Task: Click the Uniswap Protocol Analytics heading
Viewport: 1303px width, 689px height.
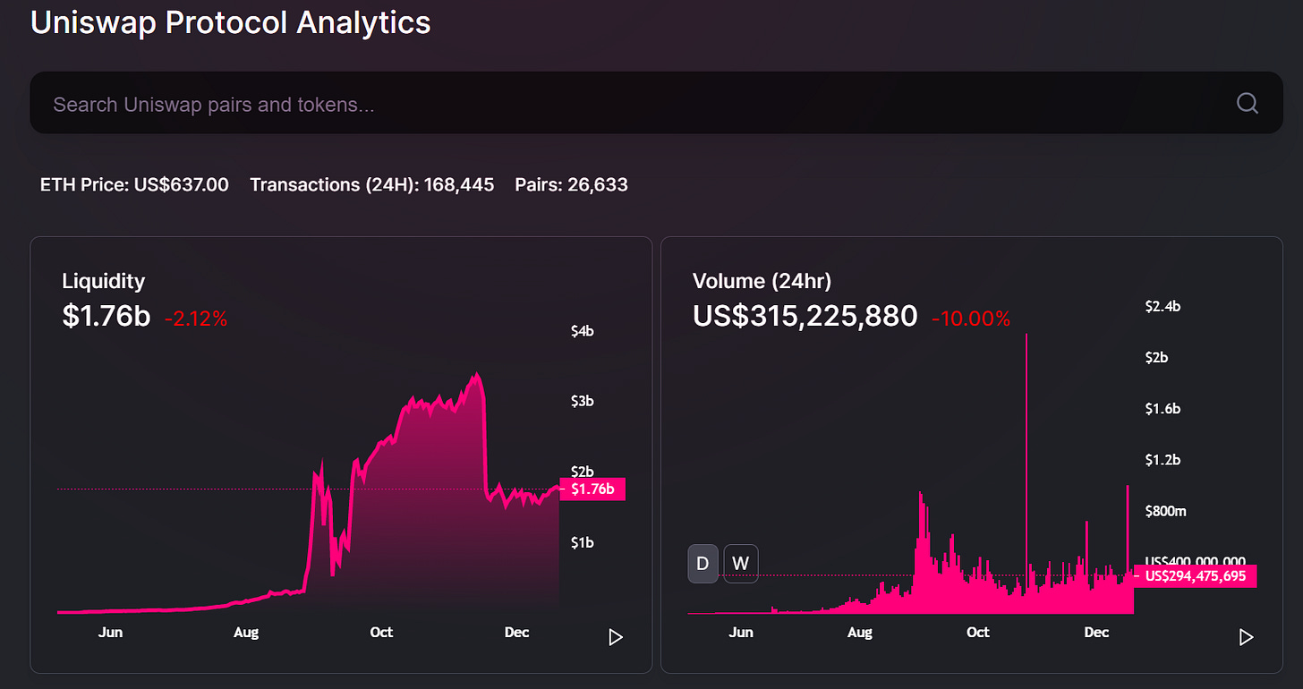Action: [230, 22]
